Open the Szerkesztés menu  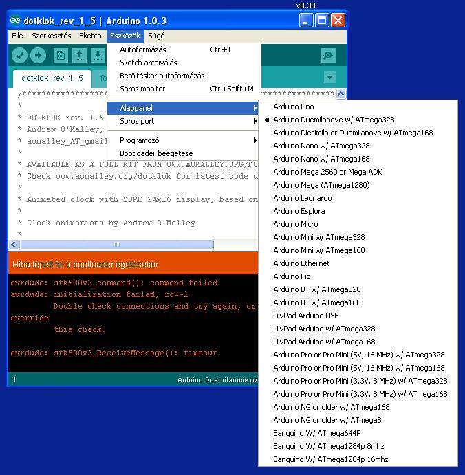coord(51,36)
